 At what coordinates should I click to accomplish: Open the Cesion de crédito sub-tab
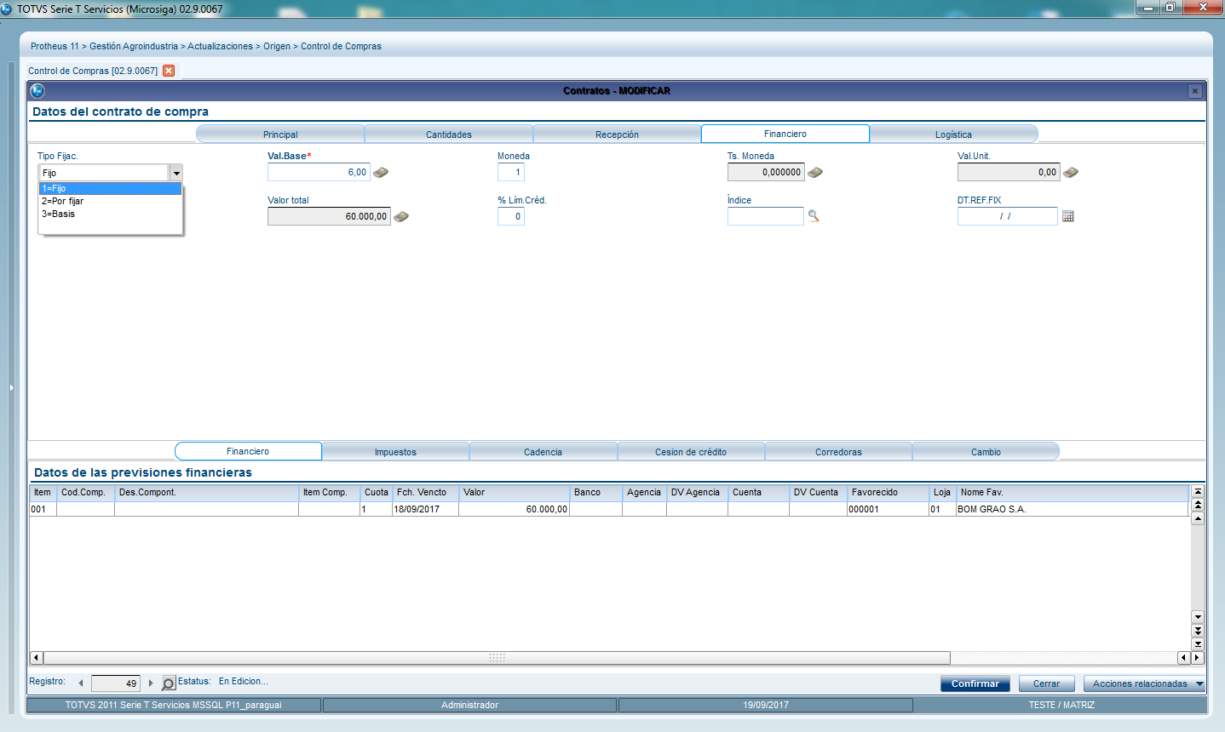pyautogui.click(x=691, y=452)
